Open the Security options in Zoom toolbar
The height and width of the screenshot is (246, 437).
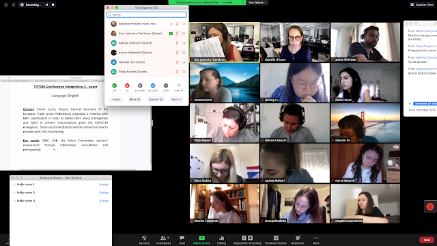pyautogui.click(x=144, y=240)
